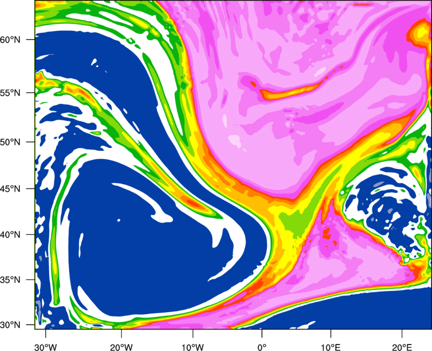The width and height of the screenshot is (432, 351).
Task: Click the 0° longitude label
Action: coord(262,347)
